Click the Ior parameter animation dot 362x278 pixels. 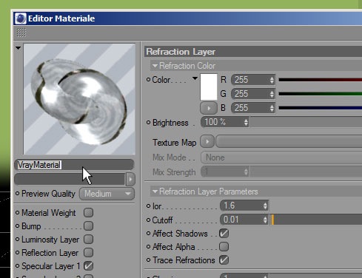point(148,206)
